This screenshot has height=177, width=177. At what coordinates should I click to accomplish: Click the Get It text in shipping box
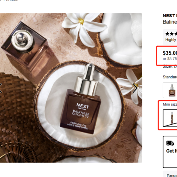click(172, 151)
